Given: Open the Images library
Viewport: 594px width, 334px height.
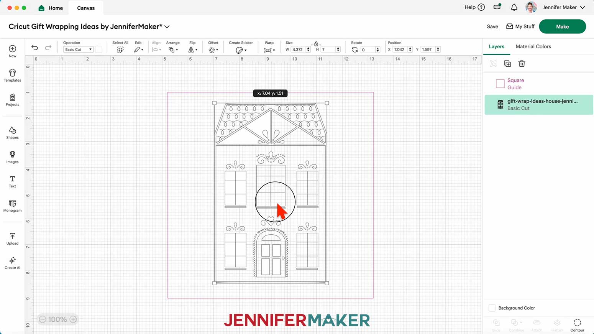Looking at the screenshot, I should (x=12, y=157).
